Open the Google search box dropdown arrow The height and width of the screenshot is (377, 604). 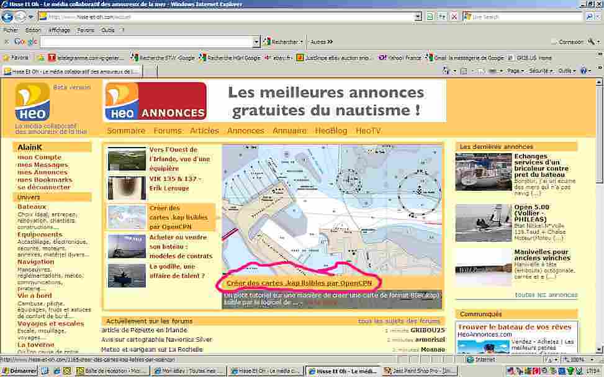[256, 42]
